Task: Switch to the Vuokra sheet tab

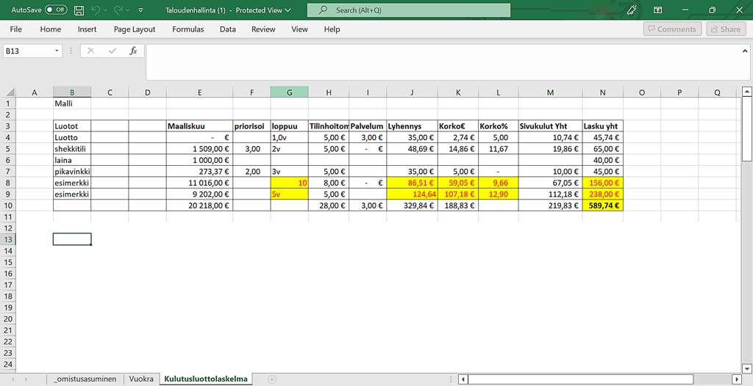Action: 141,379
